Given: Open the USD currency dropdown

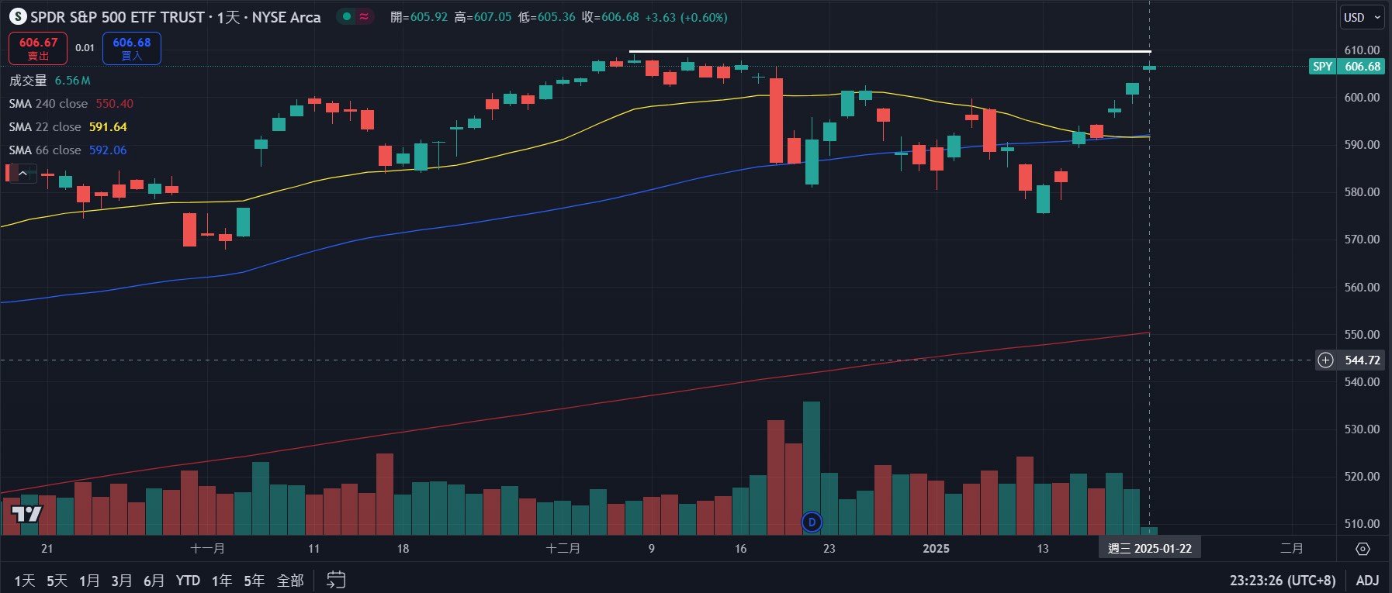Looking at the screenshot, I should [x=1362, y=17].
